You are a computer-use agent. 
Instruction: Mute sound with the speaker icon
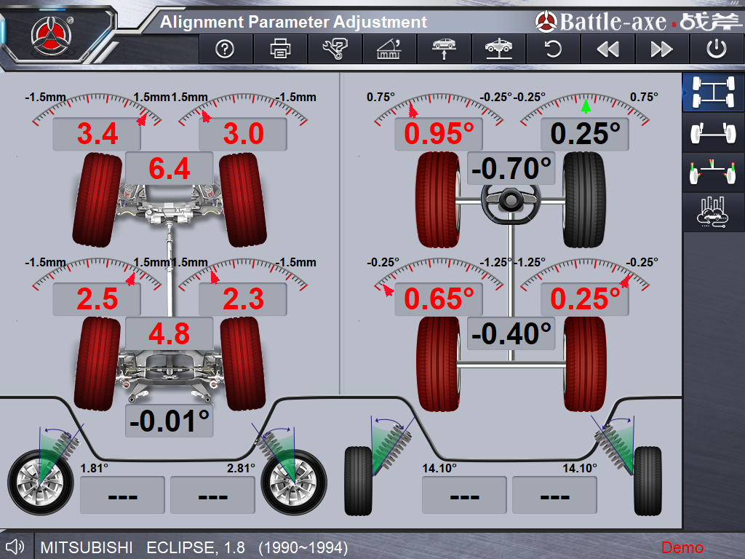15,546
